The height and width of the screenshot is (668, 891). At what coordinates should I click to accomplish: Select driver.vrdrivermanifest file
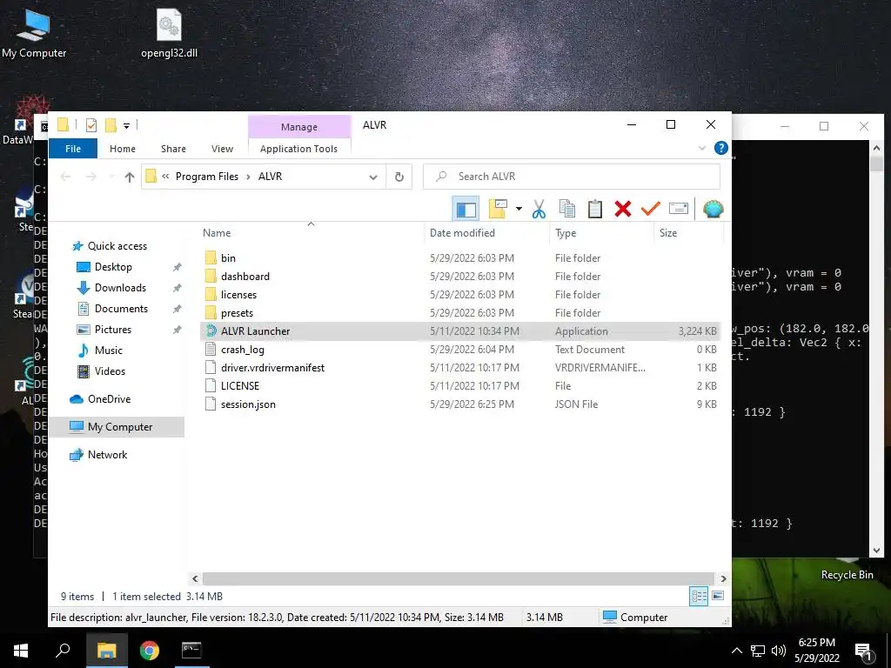click(460, 368)
